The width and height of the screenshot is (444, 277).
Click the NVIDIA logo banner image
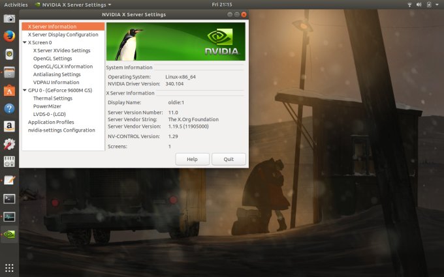[176, 42]
